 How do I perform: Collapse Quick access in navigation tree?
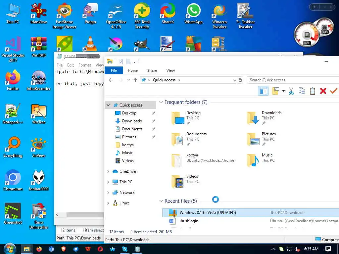click(x=108, y=105)
